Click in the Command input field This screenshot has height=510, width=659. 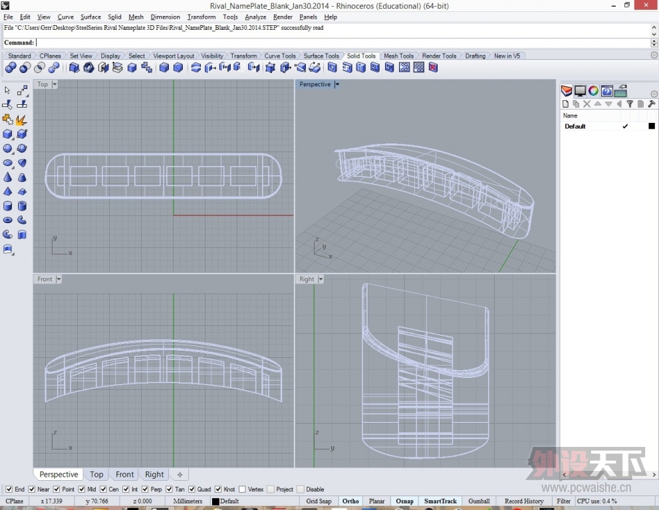click(x=343, y=42)
